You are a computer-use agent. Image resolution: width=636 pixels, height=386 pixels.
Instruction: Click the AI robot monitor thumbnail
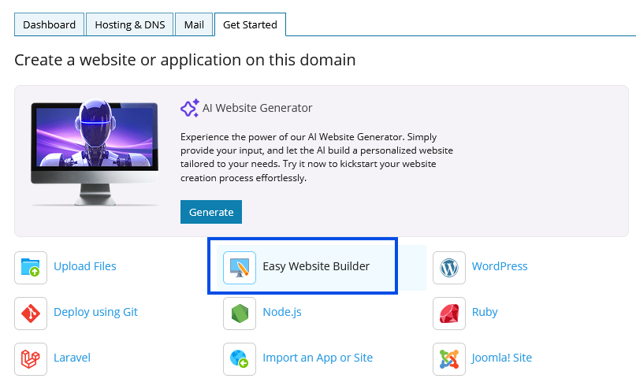[x=95, y=153]
